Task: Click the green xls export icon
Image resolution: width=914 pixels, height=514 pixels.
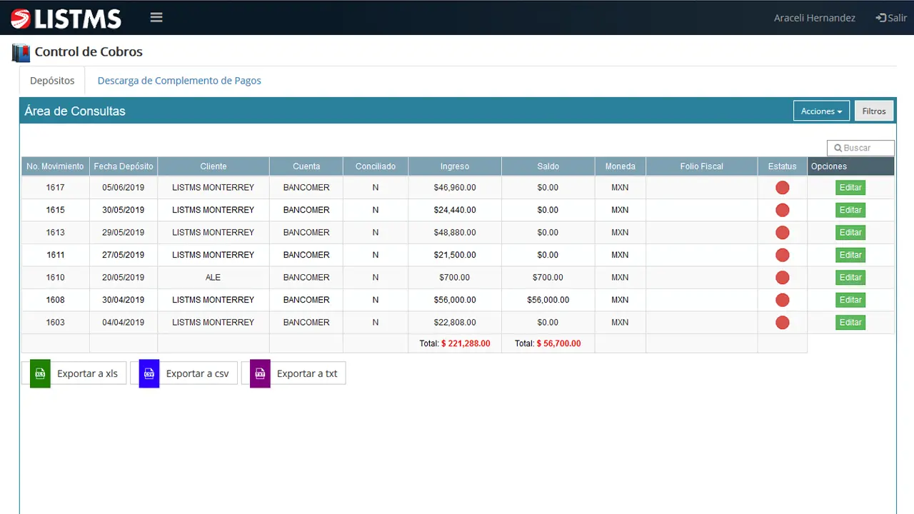Action: coord(40,373)
